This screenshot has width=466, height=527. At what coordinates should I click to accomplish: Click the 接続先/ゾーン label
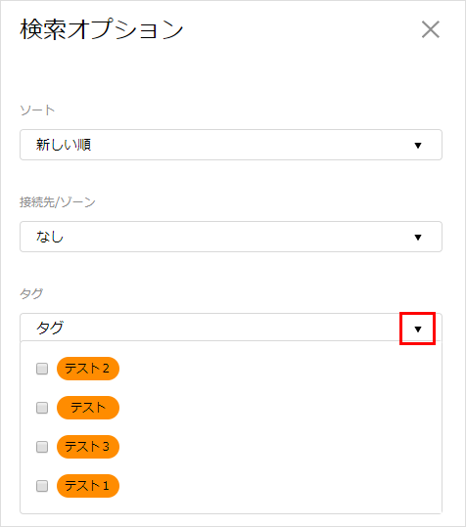pyautogui.click(x=58, y=202)
